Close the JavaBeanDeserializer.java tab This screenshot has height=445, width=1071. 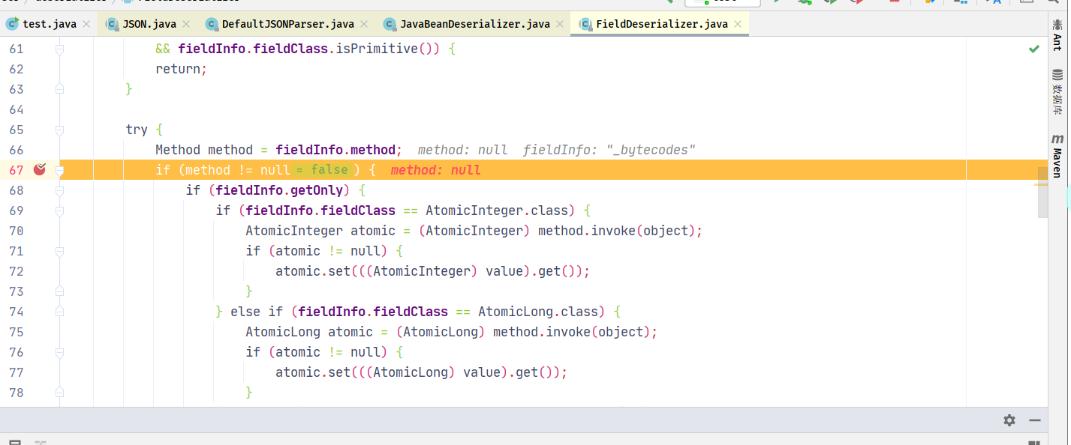561,24
